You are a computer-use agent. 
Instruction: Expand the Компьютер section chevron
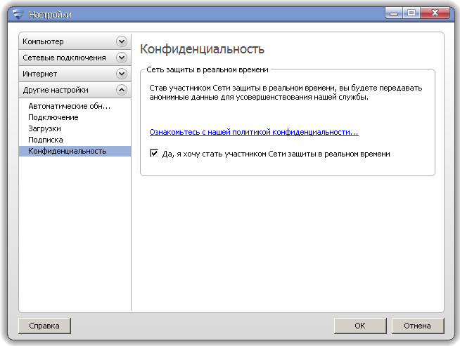(122, 42)
